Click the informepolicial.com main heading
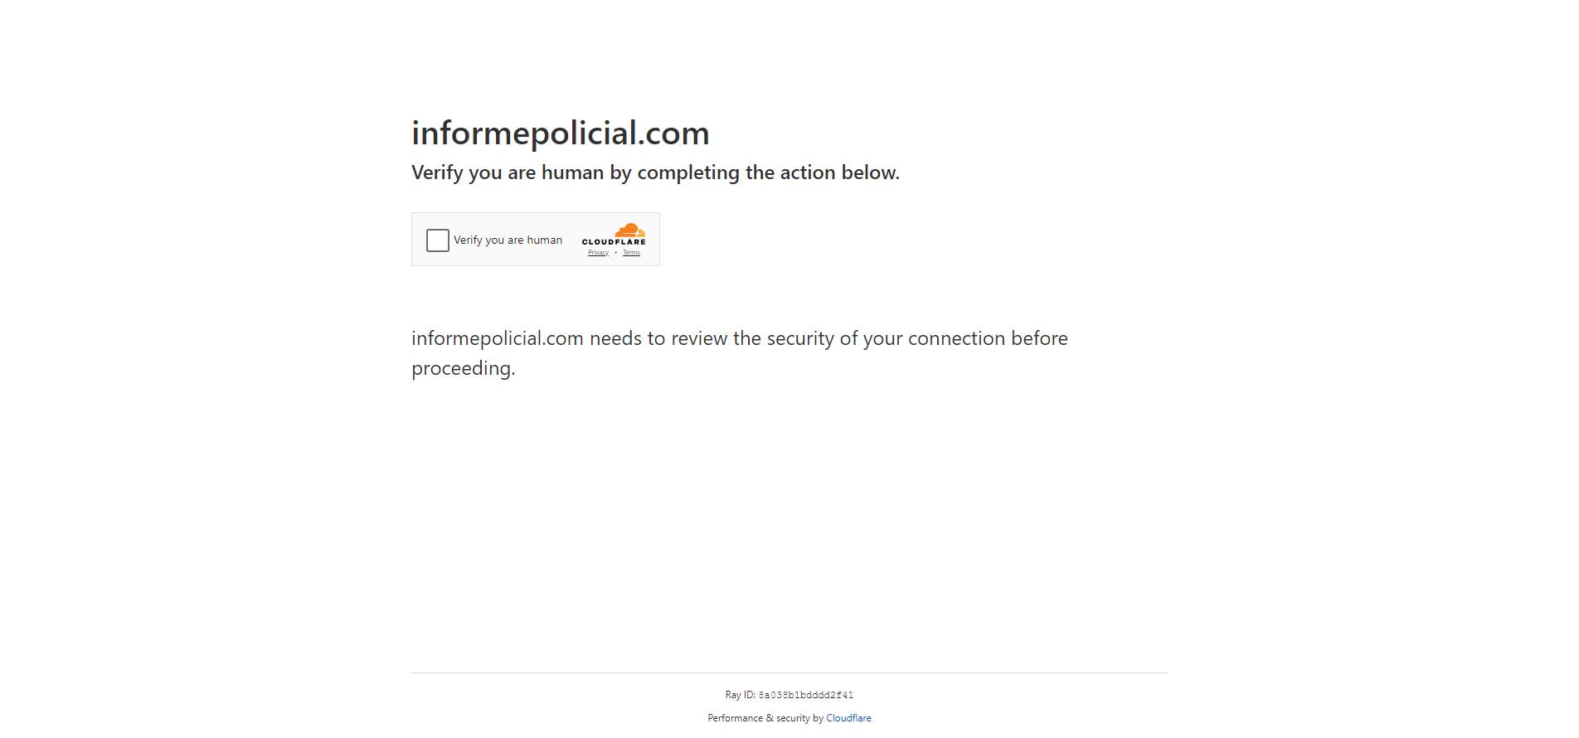 [560, 134]
